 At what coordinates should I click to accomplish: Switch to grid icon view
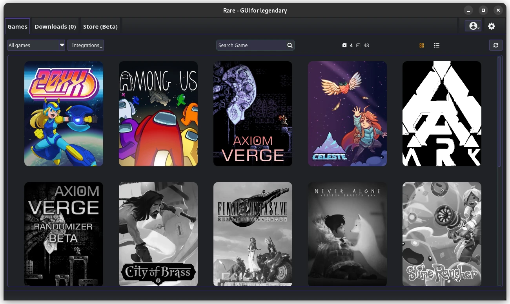(x=422, y=46)
